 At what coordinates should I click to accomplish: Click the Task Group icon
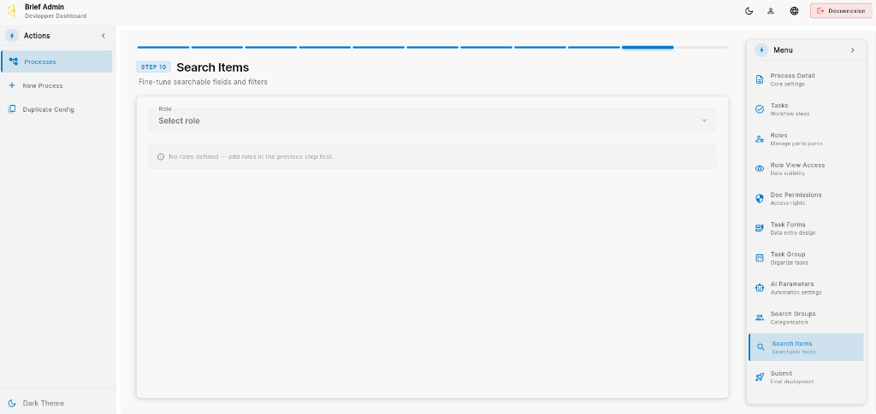[760, 258]
